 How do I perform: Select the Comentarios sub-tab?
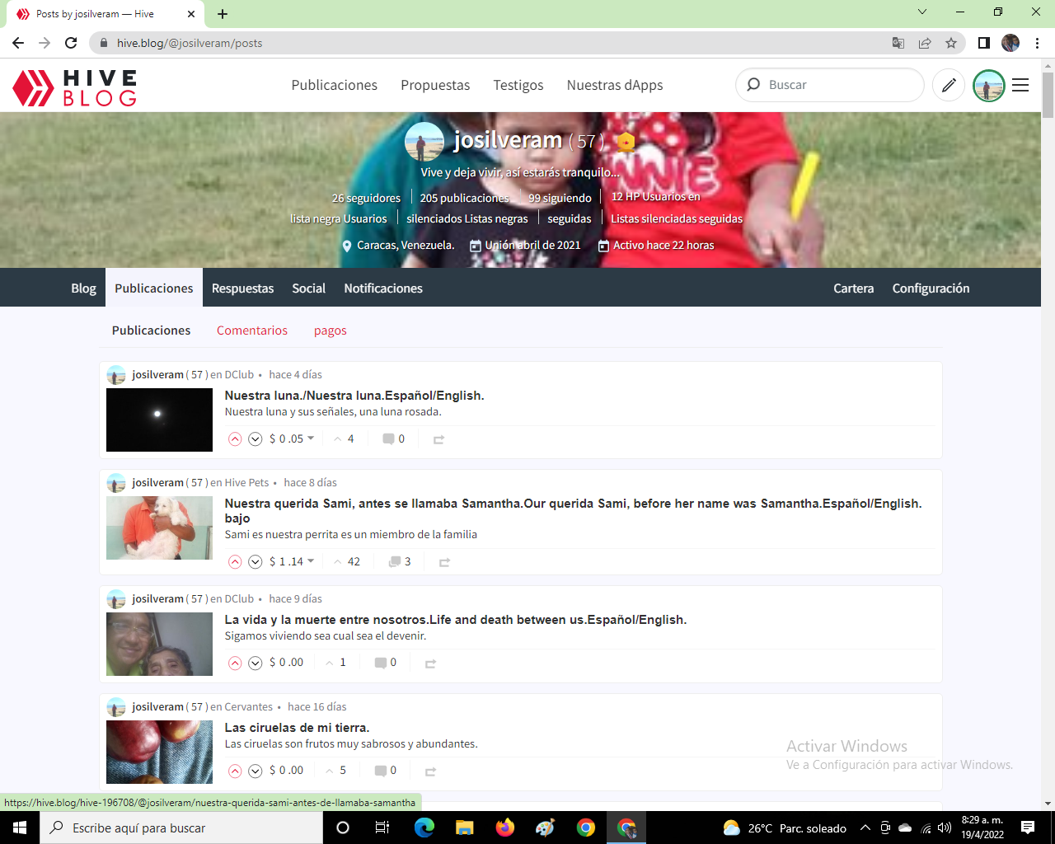[252, 330]
